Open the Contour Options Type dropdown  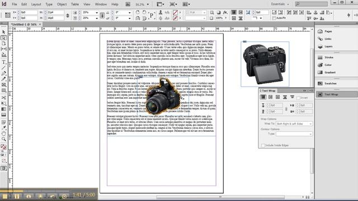pos(294,134)
